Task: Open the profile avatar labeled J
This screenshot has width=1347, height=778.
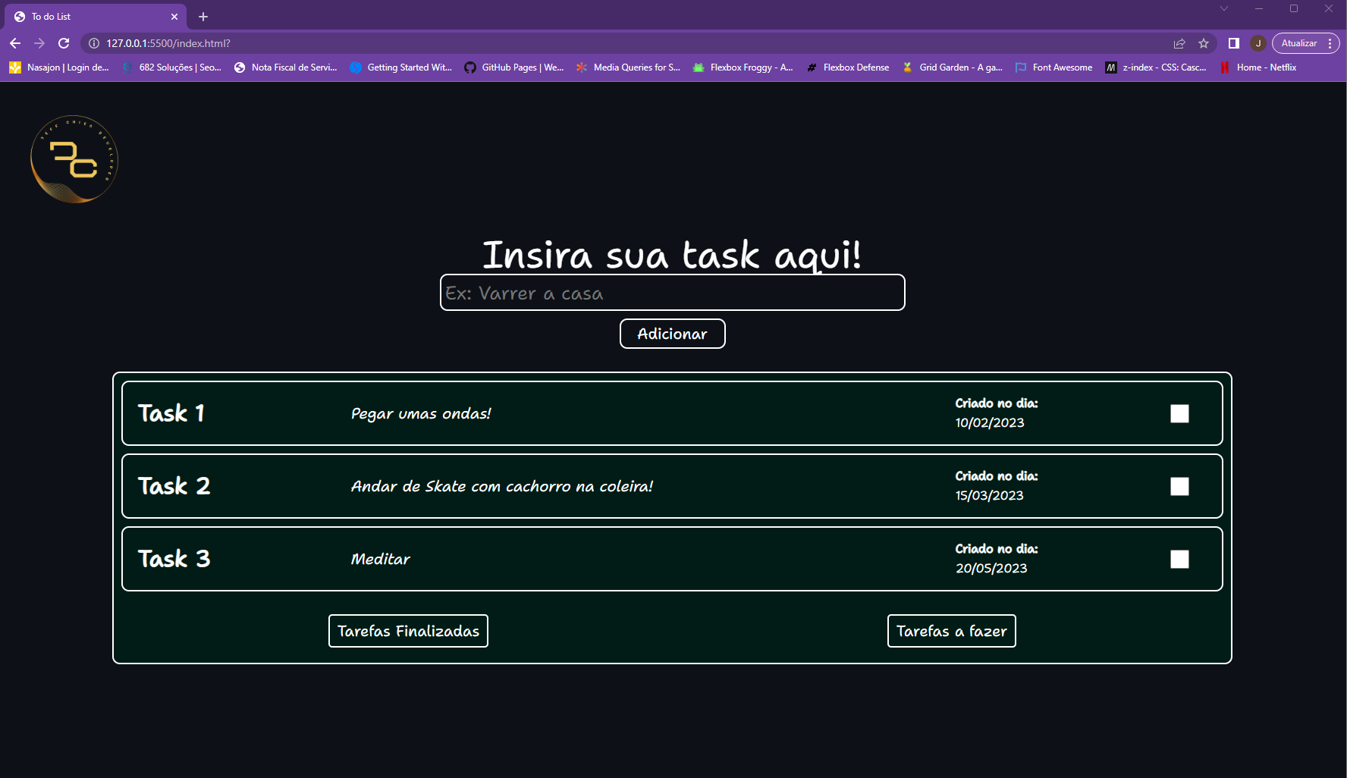Action: 1259,43
